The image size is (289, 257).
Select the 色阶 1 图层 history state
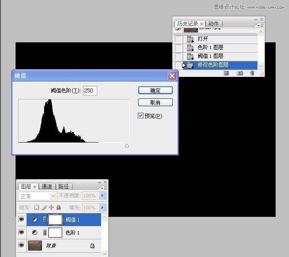[x=210, y=48]
